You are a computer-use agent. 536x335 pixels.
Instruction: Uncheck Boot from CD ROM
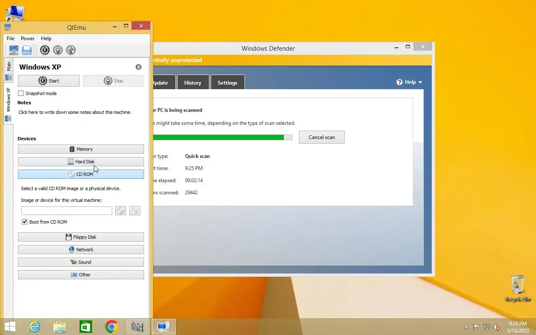[24, 222]
